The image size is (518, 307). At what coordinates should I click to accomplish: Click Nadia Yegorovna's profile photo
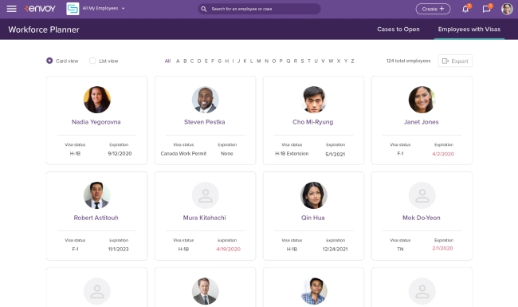[x=96, y=100]
